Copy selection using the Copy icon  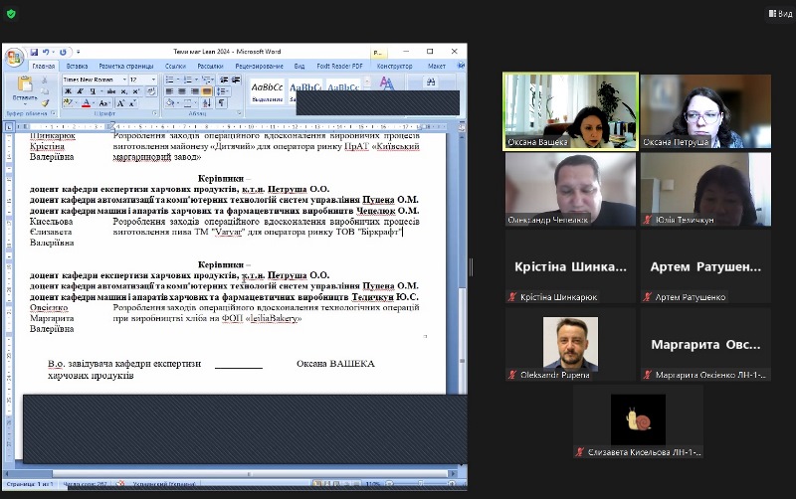pyautogui.click(x=44, y=91)
